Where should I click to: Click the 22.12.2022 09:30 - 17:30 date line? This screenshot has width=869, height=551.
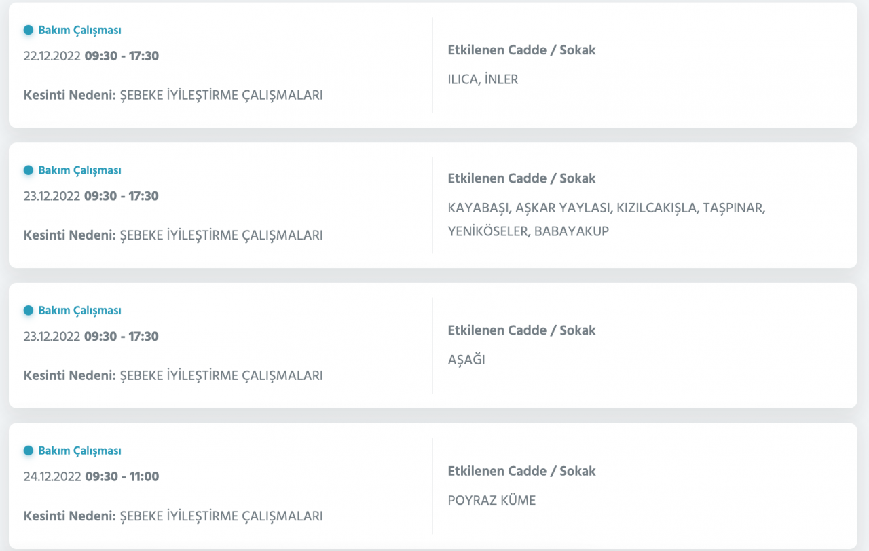91,56
